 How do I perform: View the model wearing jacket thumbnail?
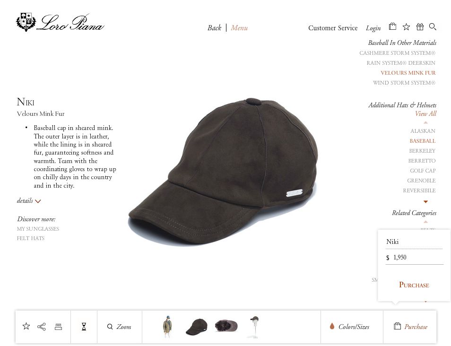click(167, 327)
